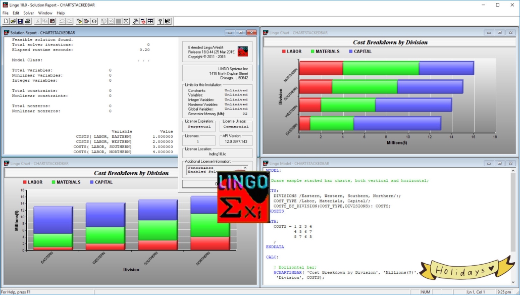The image size is (520, 295).
Task: Solve the model using the Solve icon
Action: tap(79, 21)
